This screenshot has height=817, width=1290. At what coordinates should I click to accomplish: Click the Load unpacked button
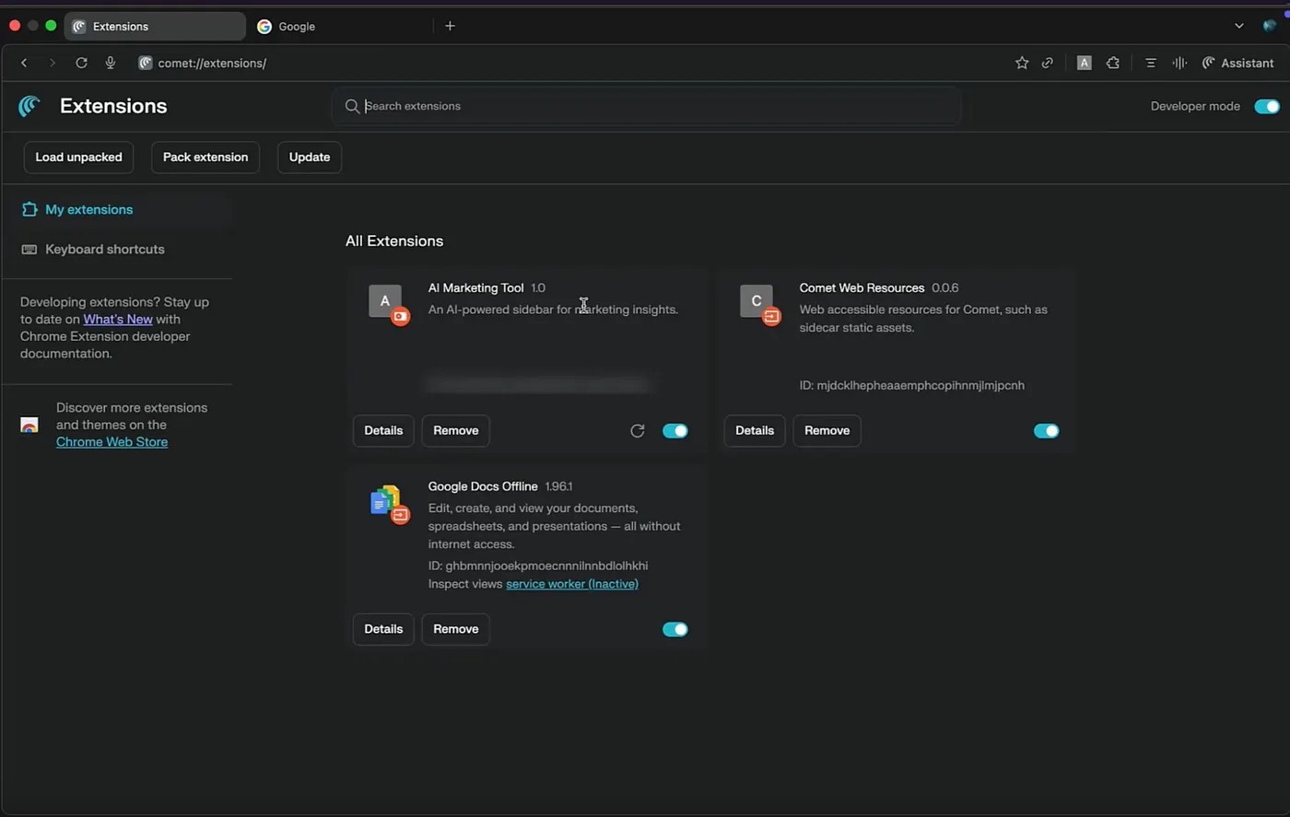[78, 157]
